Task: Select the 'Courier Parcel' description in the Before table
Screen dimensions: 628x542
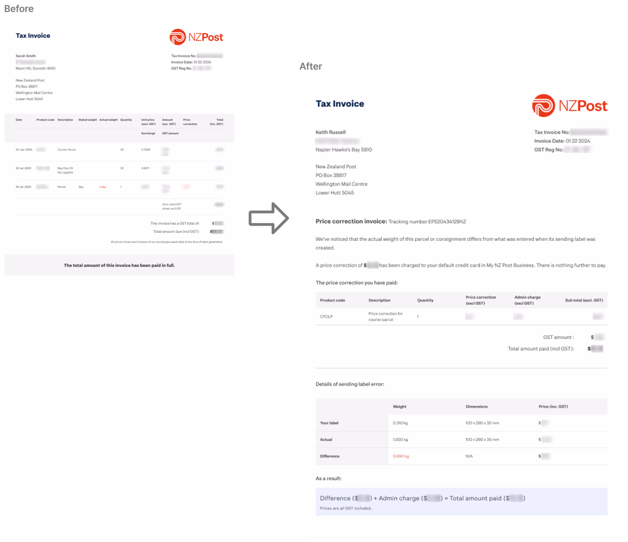Action: point(66,150)
